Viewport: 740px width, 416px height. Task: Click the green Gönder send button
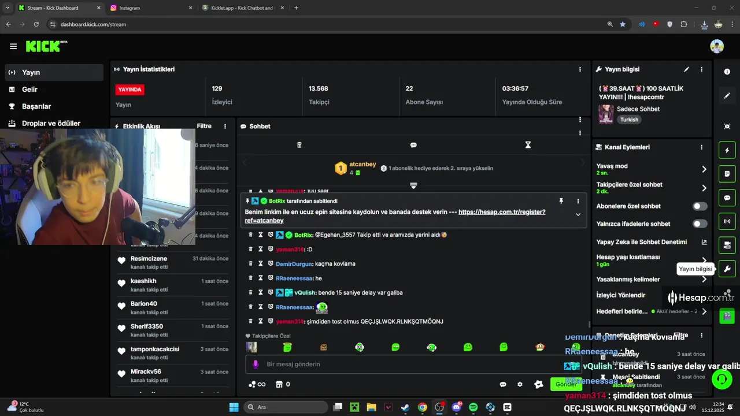[x=566, y=384]
